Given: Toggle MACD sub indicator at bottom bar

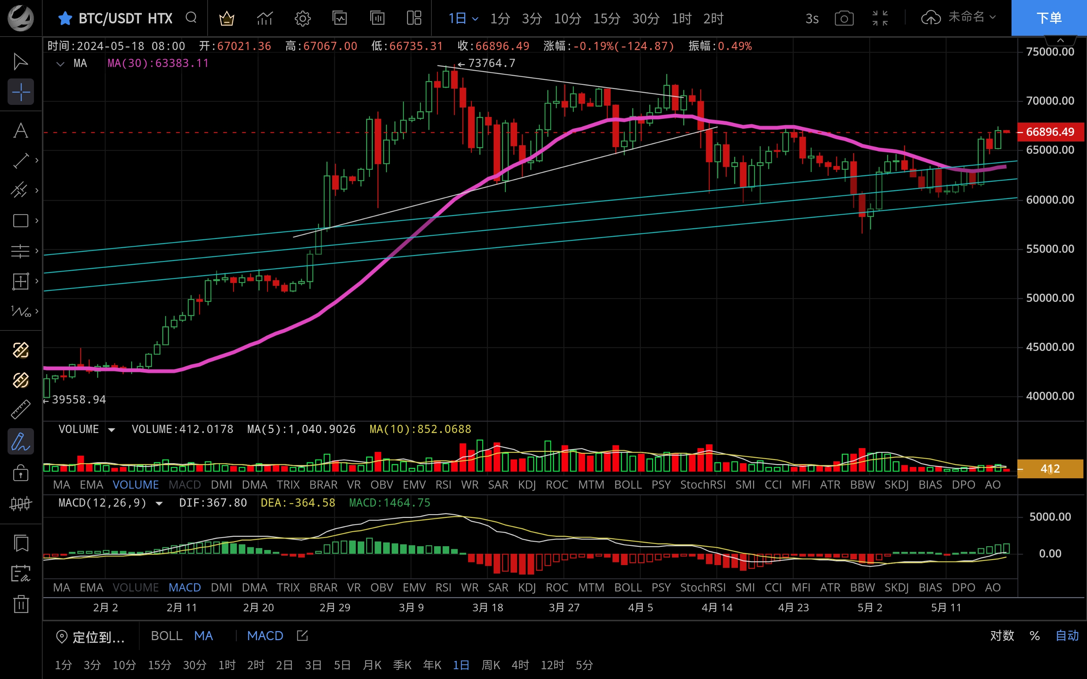Looking at the screenshot, I should (x=265, y=636).
